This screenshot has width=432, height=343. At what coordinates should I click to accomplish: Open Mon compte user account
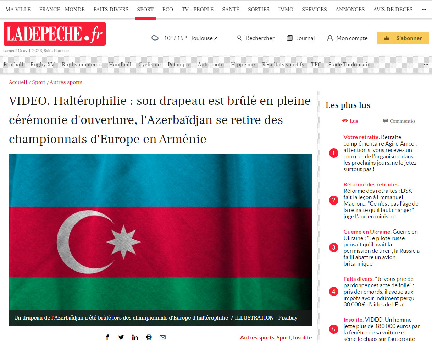(x=347, y=38)
